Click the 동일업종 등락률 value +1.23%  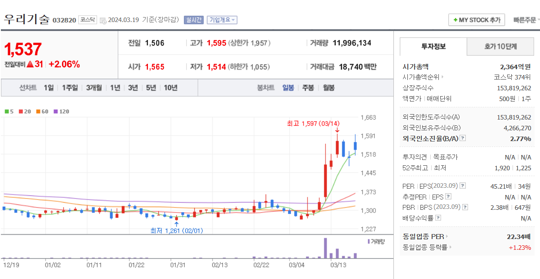(x=520, y=247)
